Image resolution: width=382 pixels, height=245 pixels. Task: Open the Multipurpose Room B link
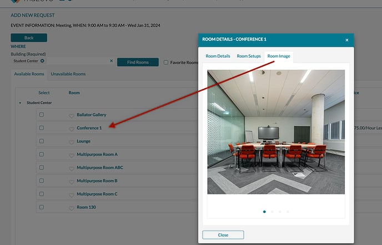[x=97, y=181]
